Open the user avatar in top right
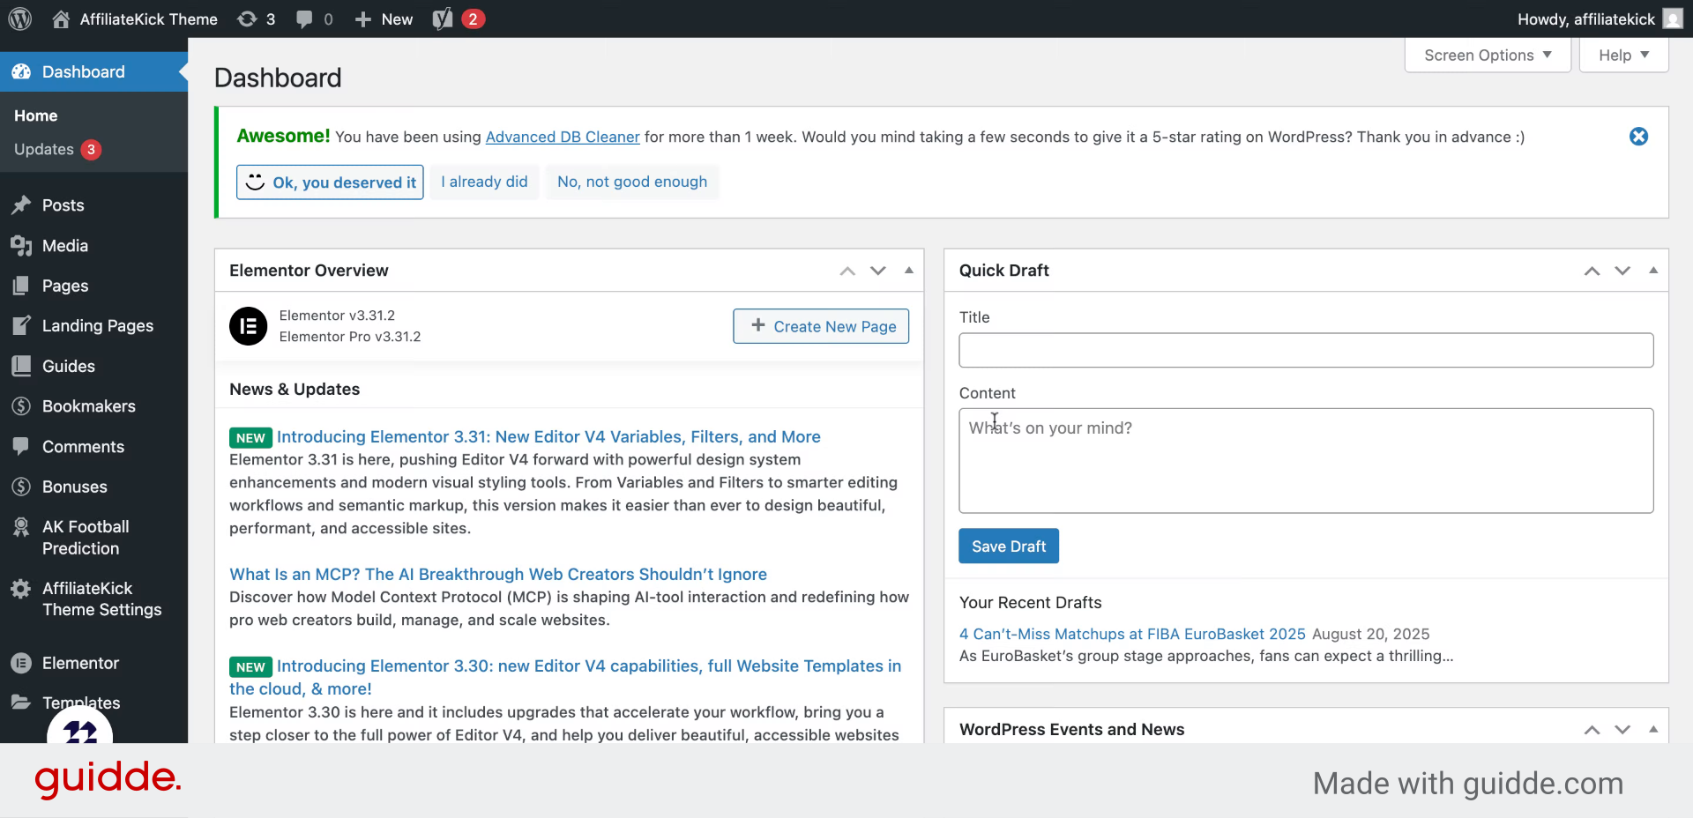Image resolution: width=1693 pixels, height=818 pixels. 1672,19
